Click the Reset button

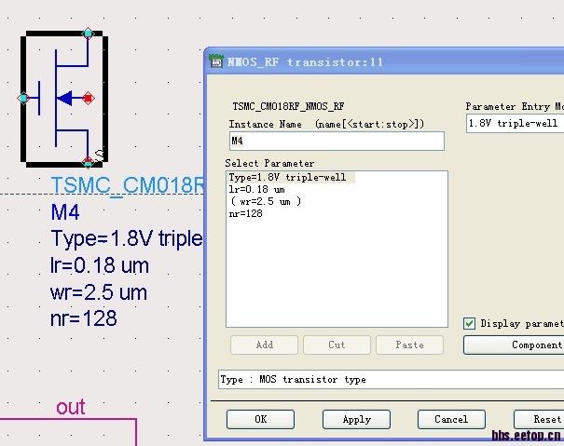(x=539, y=419)
